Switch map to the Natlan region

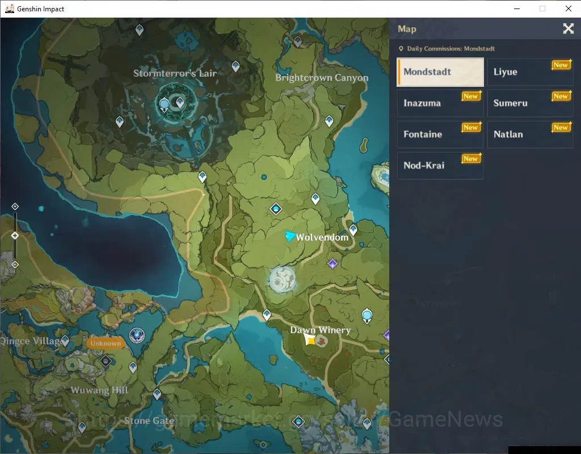coord(531,134)
